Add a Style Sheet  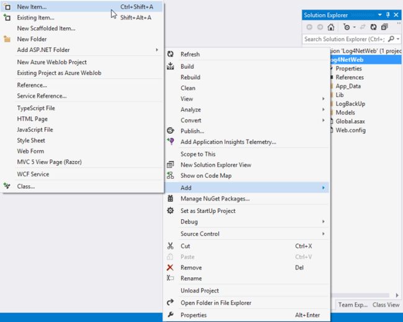pyautogui.click(x=82, y=140)
